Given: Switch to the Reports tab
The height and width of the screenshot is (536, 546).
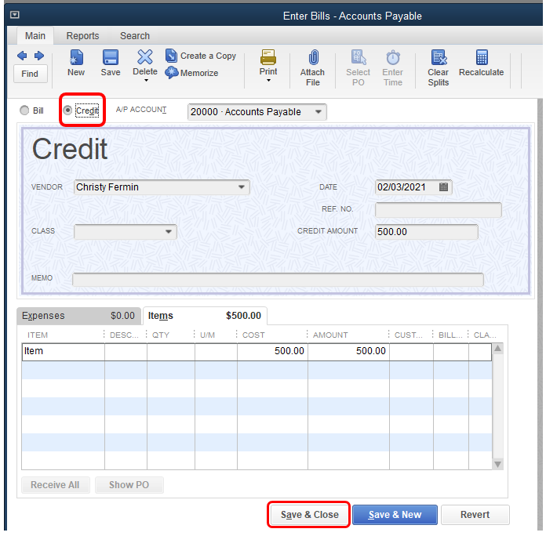Looking at the screenshot, I should click(x=83, y=36).
